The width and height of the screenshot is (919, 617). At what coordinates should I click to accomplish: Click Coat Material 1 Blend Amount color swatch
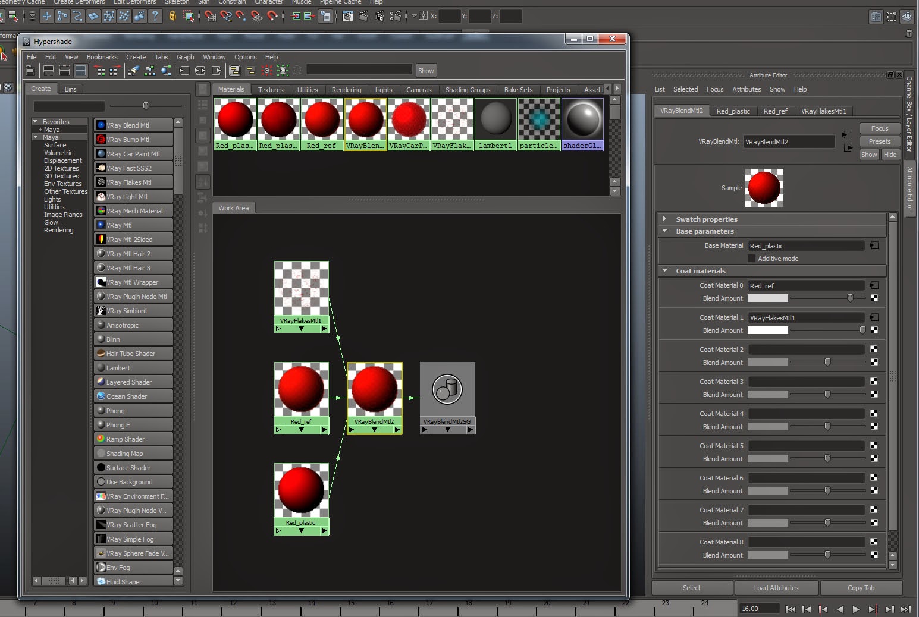click(767, 330)
